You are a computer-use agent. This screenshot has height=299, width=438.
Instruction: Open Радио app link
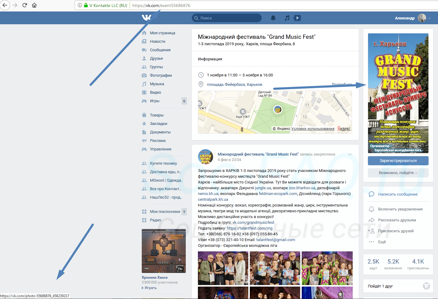[x=155, y=220]
